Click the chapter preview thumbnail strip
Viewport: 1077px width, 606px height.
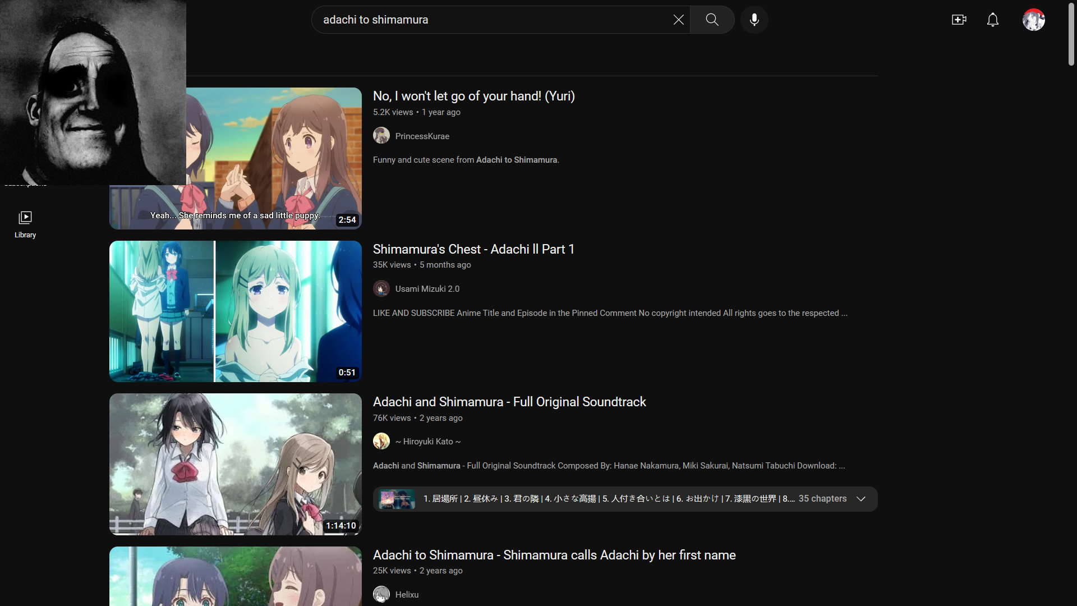click(397, 499)
